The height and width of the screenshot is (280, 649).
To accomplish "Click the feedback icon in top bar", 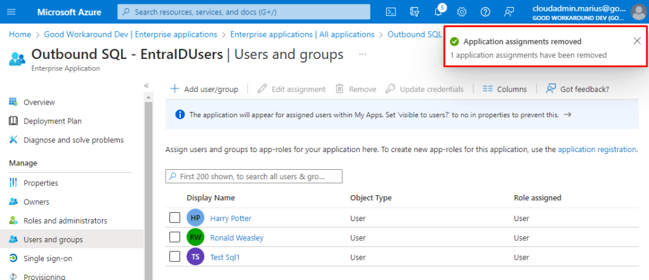I will pos(509,12).
